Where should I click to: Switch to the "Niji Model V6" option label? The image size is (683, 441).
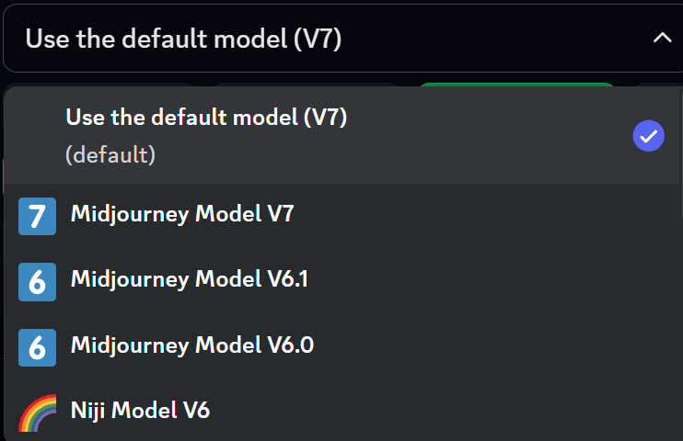[140, 409]
